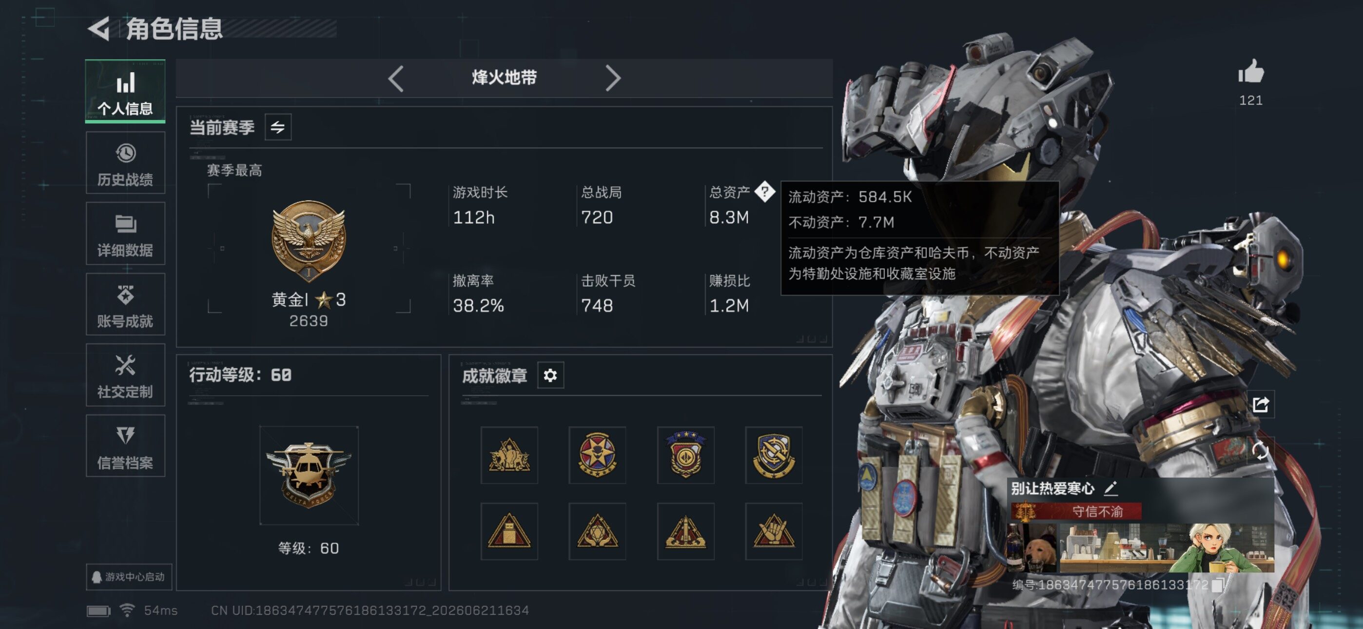Click the 游戏中心启动 button
Viewport: 1363px width, 629px height.
(129, 576)
